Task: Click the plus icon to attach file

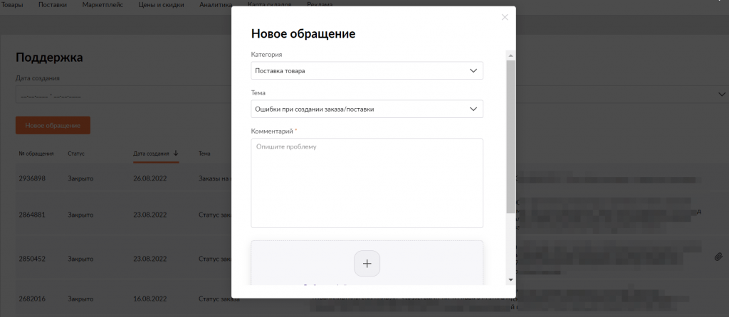Action: [367, 263]
